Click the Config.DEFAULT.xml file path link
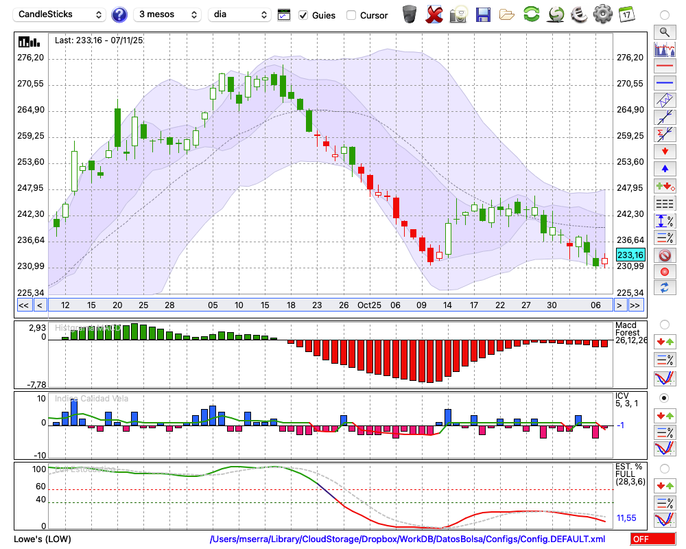Screen dimensions: 686x549 pos(407,539)
